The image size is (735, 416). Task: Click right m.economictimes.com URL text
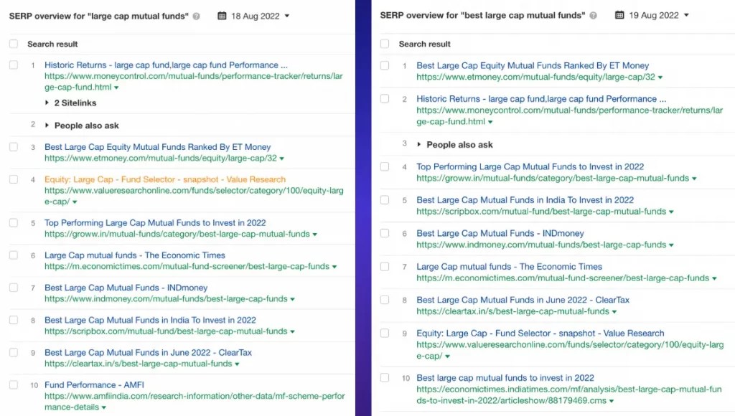coord(563,278)
